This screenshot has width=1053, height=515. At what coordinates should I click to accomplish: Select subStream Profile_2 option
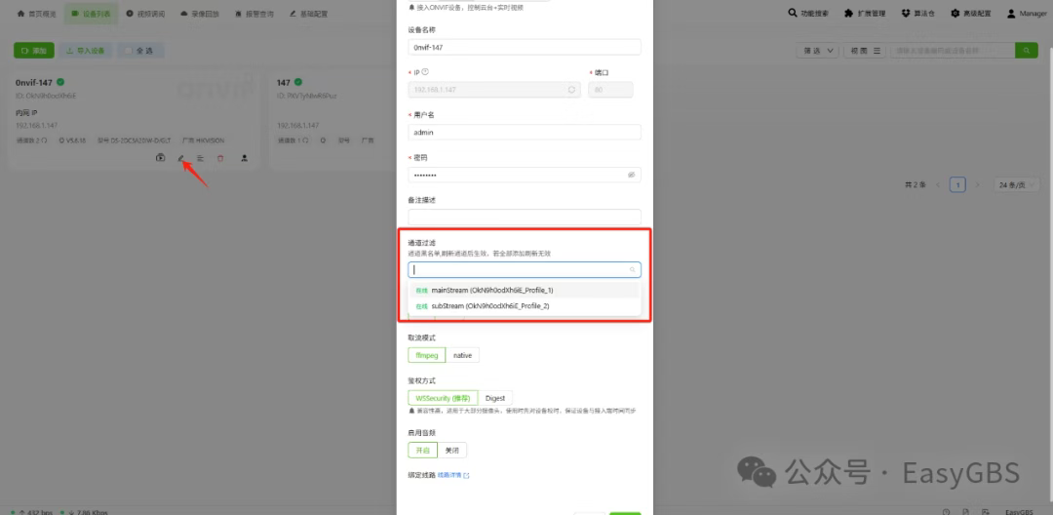coord(525,305)
